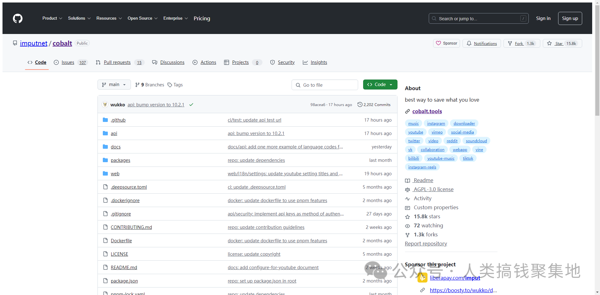Screen dimensions: 600x295
Task: Open the cobalt.tools website link
Action: pyautogui.click(x=427, y=111)
